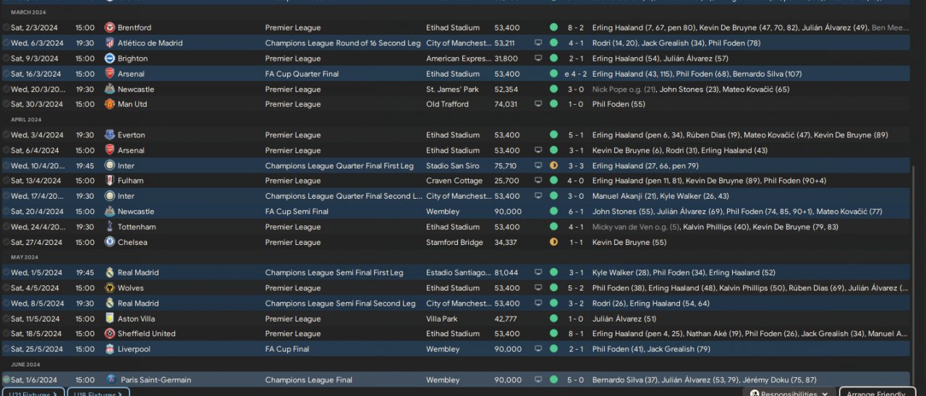The image size is (926, 396).
Task: Click the Aston Villa club badge
Action: (110, 319)
